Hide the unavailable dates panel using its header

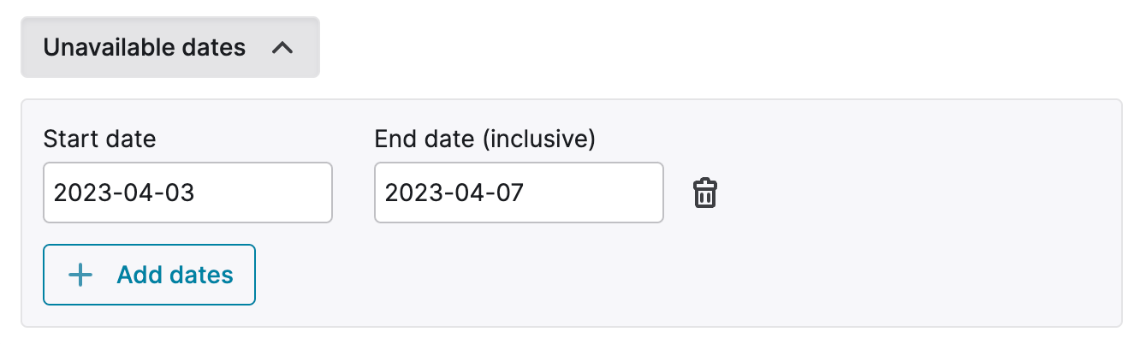(170, 47)
